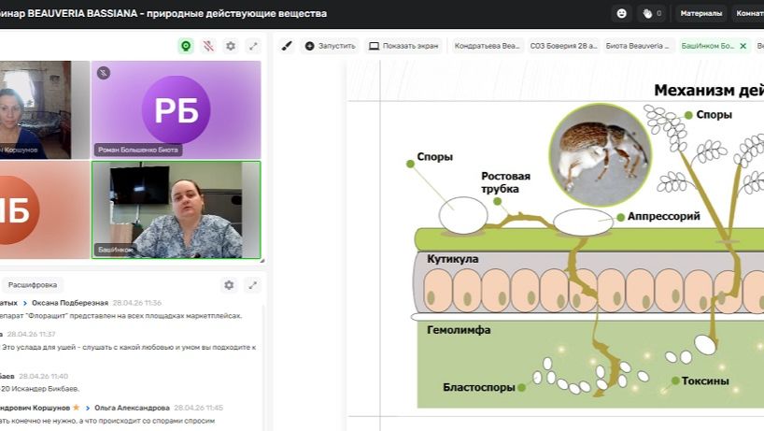Open video panel settings gear
The width and height of the screenshot is (764, 431).
(x=231, y=46)
